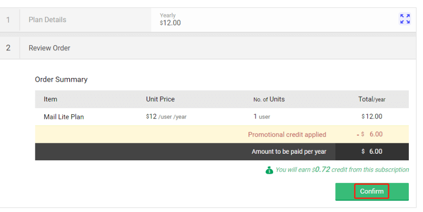
Task: Click Amount to be paid per year label
Action: coord(289,152)
